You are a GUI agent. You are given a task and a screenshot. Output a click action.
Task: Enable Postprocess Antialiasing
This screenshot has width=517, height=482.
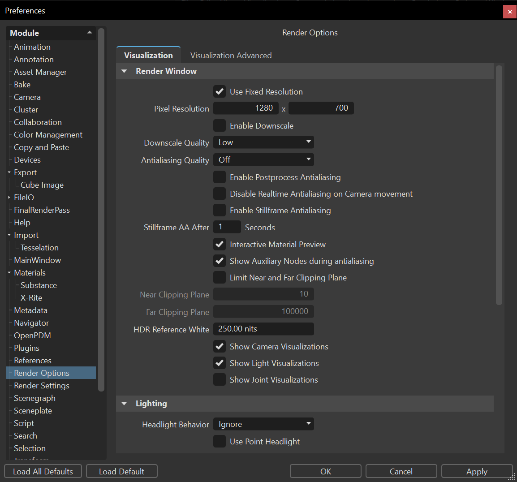(219, 176)
